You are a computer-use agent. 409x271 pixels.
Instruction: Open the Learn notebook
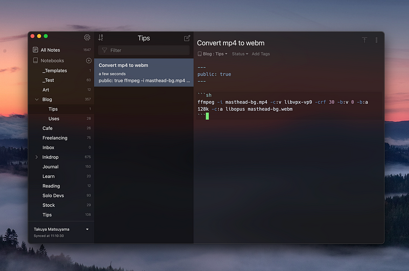click(61, 176)
